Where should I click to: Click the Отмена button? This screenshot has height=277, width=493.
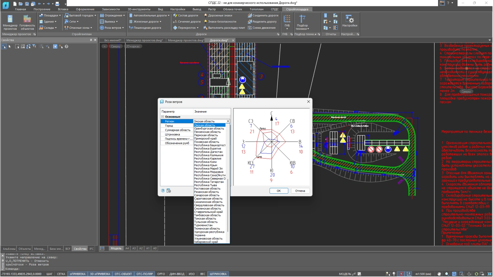pyautogui.click(x=300, y=191)
